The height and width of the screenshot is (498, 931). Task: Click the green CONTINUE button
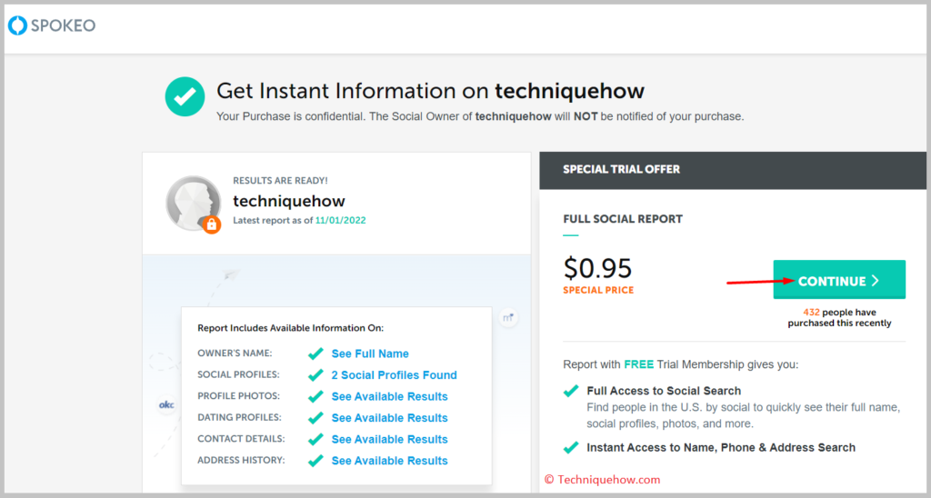coord(839,280)
